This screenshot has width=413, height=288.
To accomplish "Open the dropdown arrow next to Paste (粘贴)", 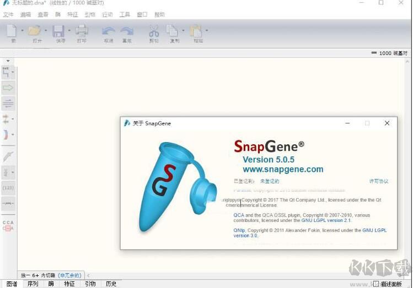I will click(207, 31).
